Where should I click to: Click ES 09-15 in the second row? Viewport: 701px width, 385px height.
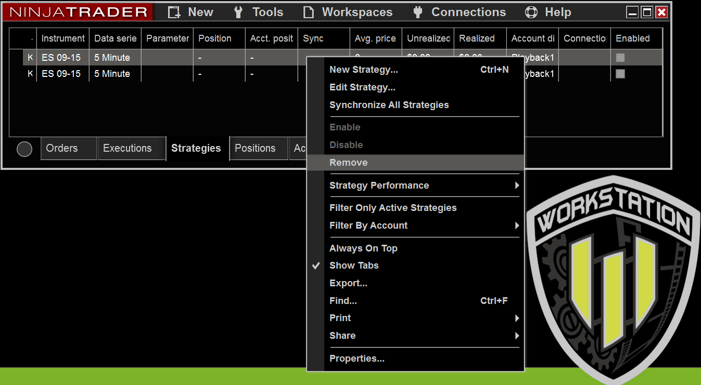61,74
